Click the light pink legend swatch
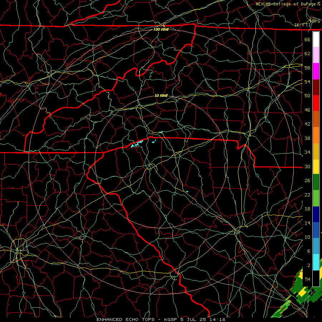Image resolution: width=322 pixels, height=322 pixels. [x=316, y=55]
